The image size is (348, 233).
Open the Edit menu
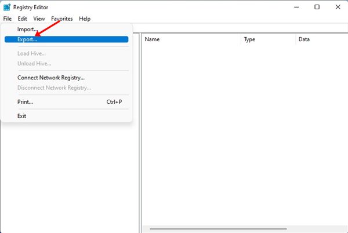(x=22, y=19)
